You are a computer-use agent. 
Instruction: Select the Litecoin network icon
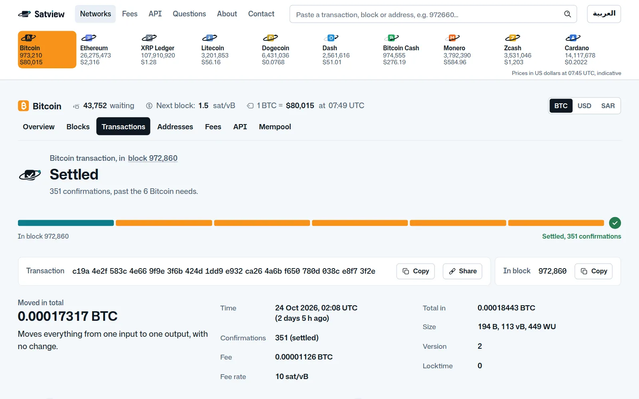coord(210,38)
